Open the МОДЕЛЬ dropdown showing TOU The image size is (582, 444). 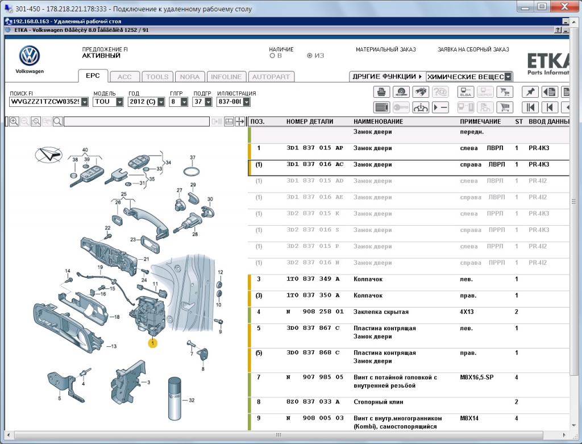[119, 102]
